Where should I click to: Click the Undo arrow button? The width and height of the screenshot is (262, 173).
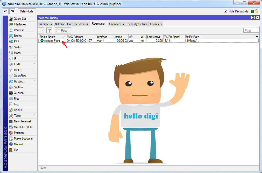[x=5, y=11]
